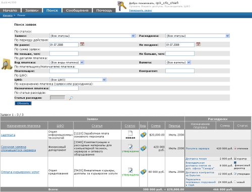Viewport: 252px width, 192px height.
Task: Click the Обновить button
Action: [x=23, y=103]
